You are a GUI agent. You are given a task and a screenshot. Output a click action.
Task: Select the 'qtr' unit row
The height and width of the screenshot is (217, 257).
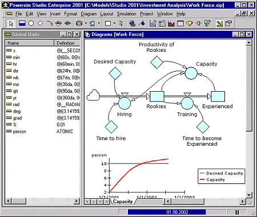(x=42, y=91)
